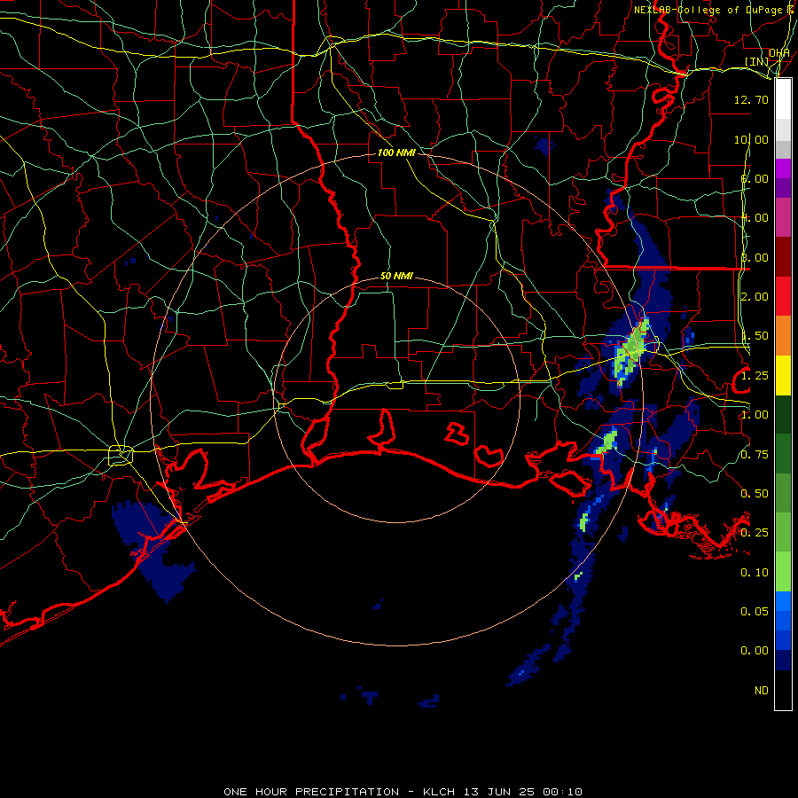This screenshot has height=798, width=798.
Task: Click the OHA product label above the legend
Action: tap(779, 52)
